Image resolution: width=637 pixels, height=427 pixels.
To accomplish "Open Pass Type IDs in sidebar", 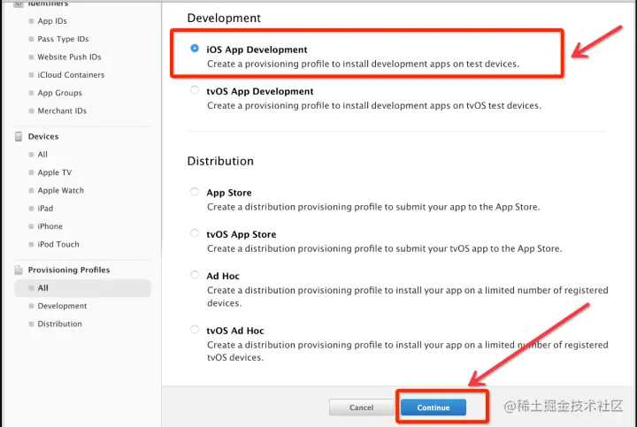I will 63,39.
